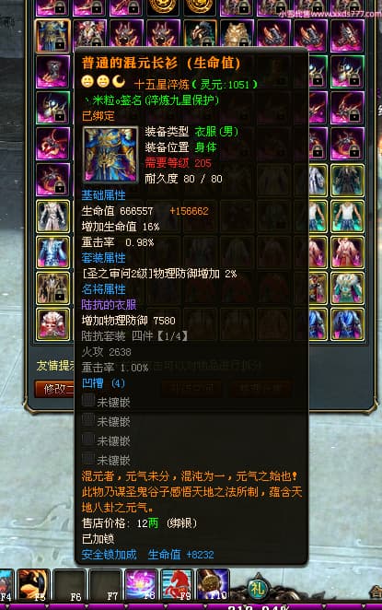Trigger the orange skill in slot F5

[x=33, y=585]
